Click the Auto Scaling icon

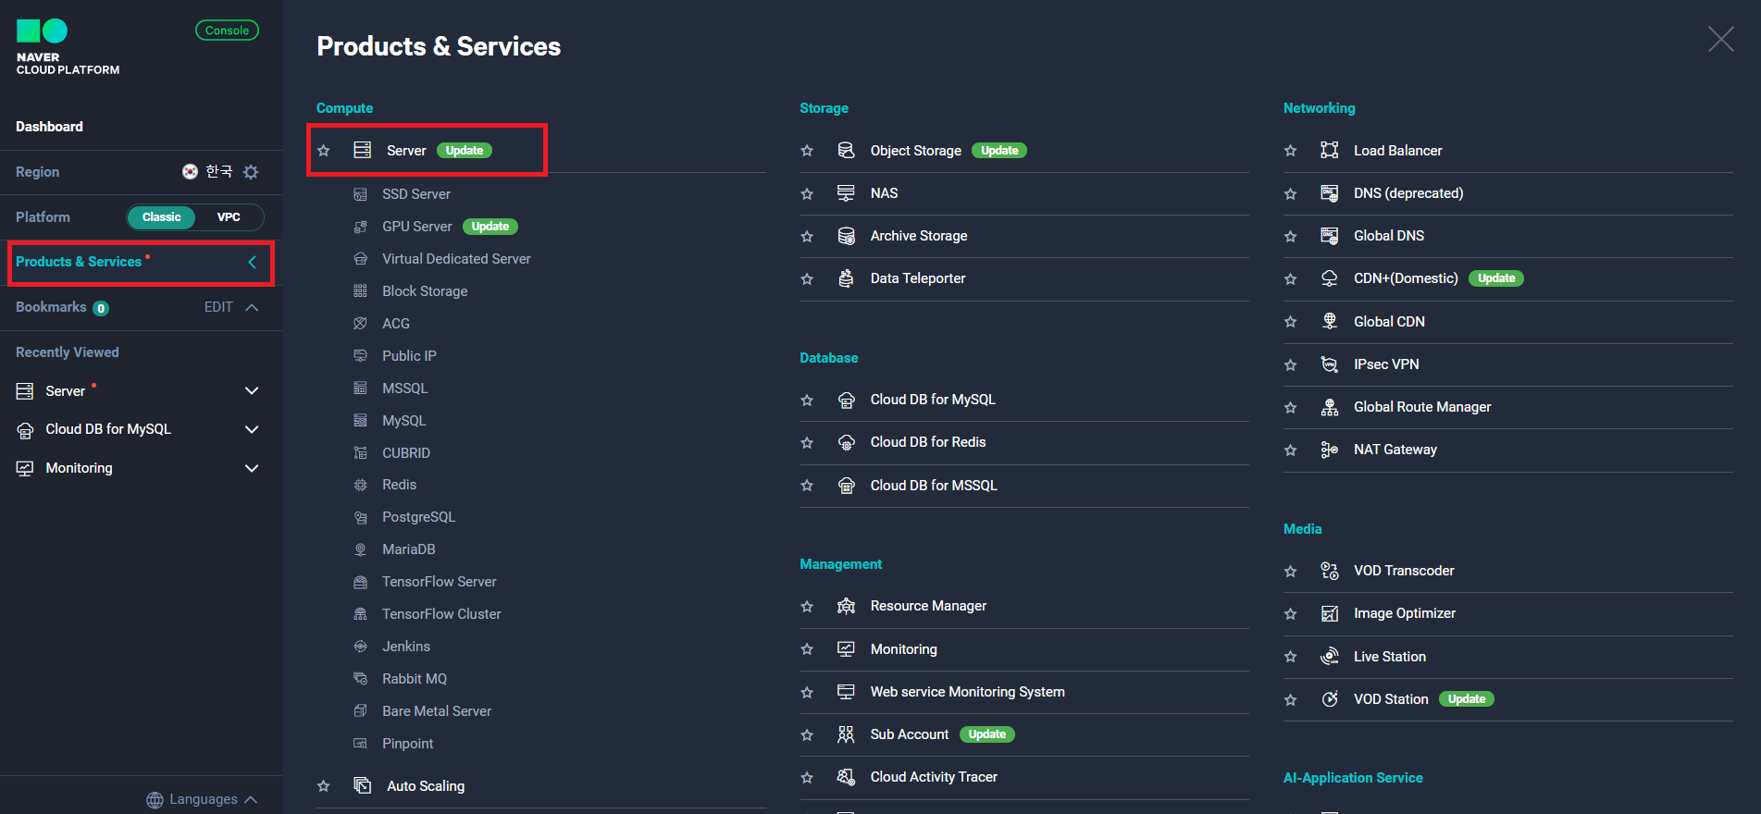point(363,785)
